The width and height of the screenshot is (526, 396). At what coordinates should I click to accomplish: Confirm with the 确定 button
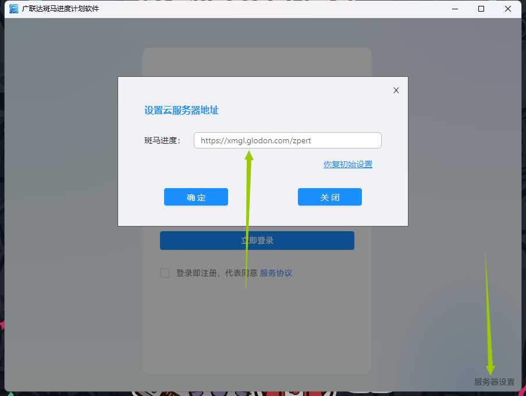click(196, 197)
